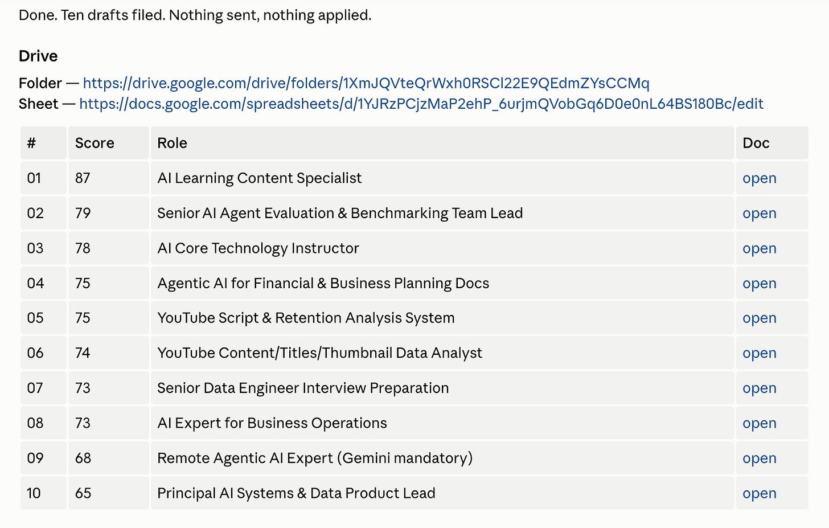Image resolution: width=829 pixels, height=528 pixels.
Task: Open doc for Senior Data Engineer Interview Preparation
Action: [760, 388]
